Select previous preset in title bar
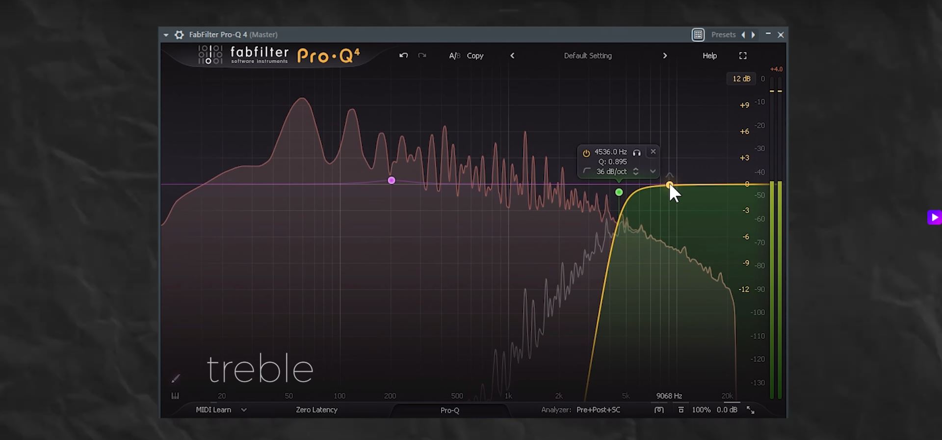This screenshot has height=440, width=942. [743, 35]
